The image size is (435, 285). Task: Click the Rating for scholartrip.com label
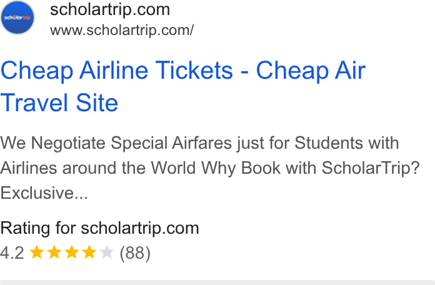(x=99, y=228)
